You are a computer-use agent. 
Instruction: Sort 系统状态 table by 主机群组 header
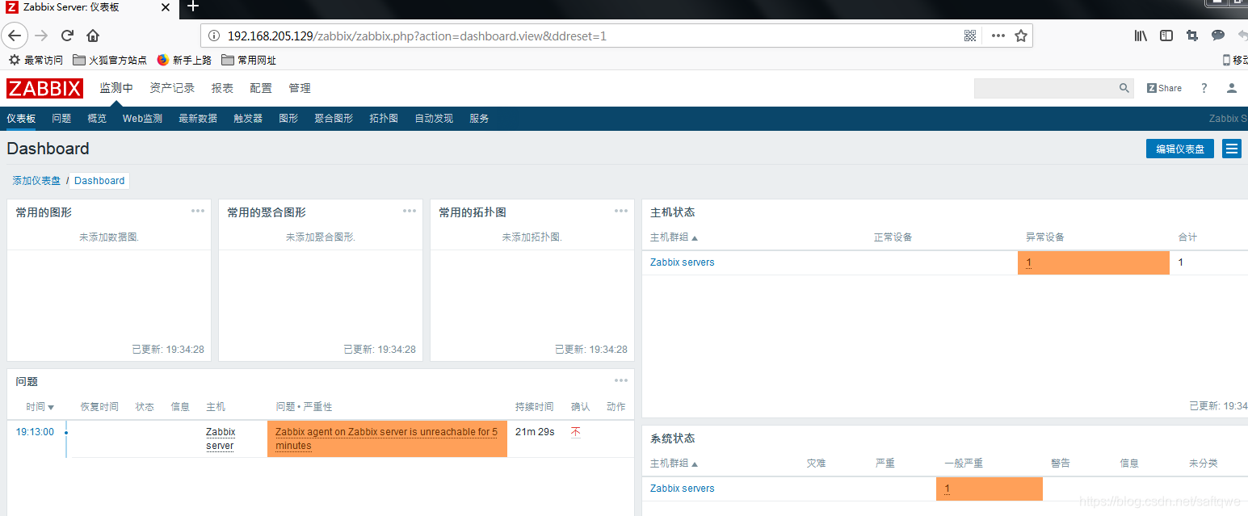(674, 464)
